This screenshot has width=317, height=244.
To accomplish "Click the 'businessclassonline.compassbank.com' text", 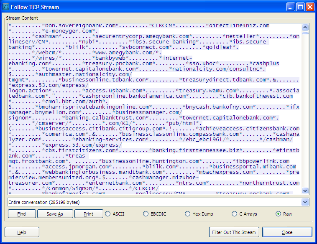I will pyautogui.click(x=181, y=134).
